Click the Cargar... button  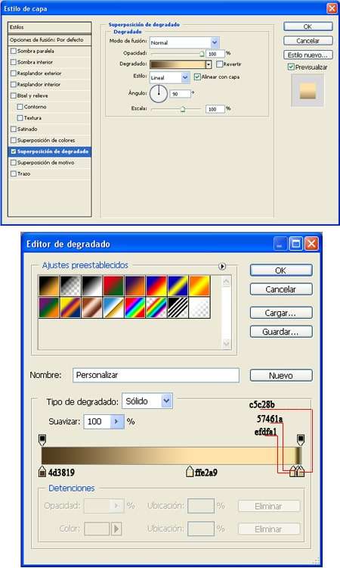[281, 313]
